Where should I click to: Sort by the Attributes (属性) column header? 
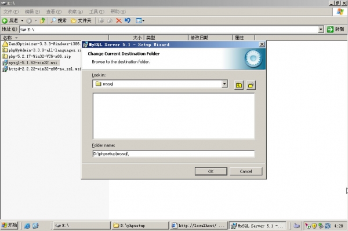coord(244,38)
